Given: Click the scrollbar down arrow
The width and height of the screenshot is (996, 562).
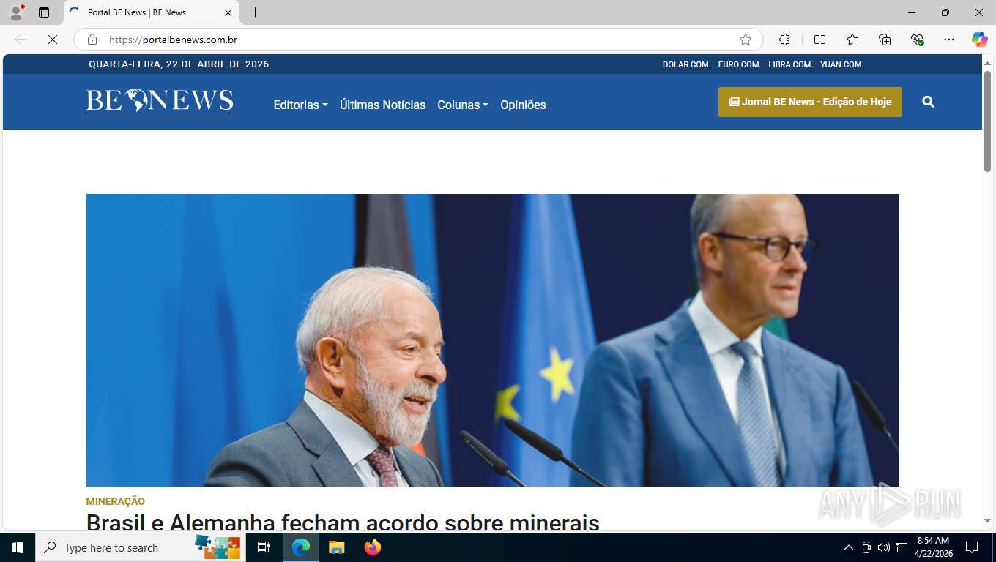Looking at the screenshot, I should [x=987, y=521].
